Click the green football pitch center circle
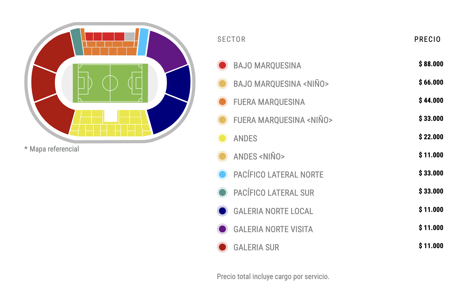This screenshot has height=303, width=471. (110, 83)
